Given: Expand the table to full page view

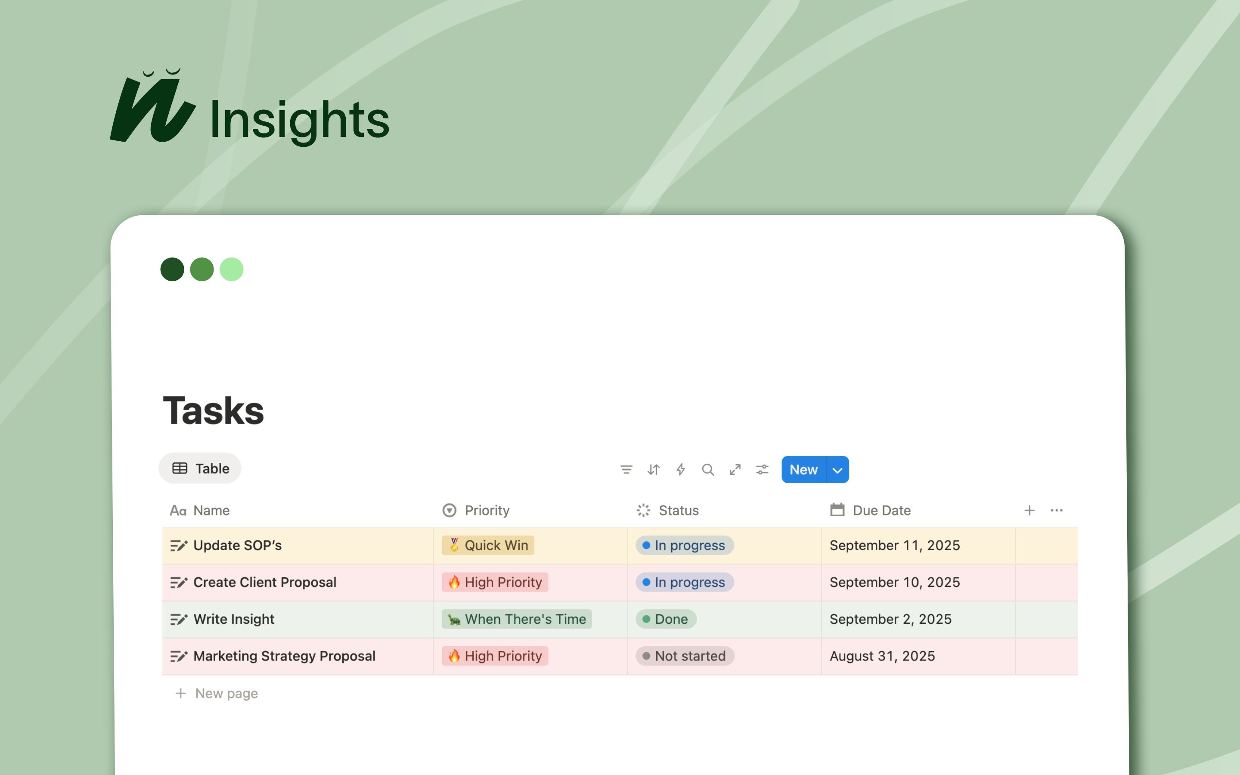Looking at the screenshot, I should [735, 469].
